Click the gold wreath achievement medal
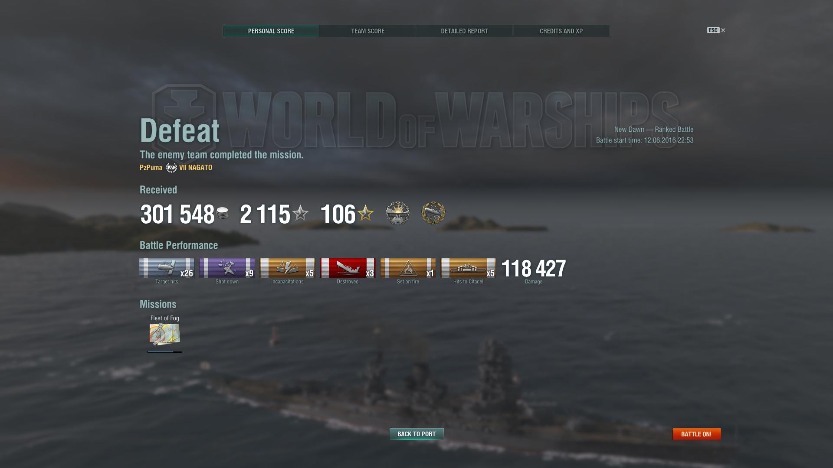833x468 pixels. 433,213
